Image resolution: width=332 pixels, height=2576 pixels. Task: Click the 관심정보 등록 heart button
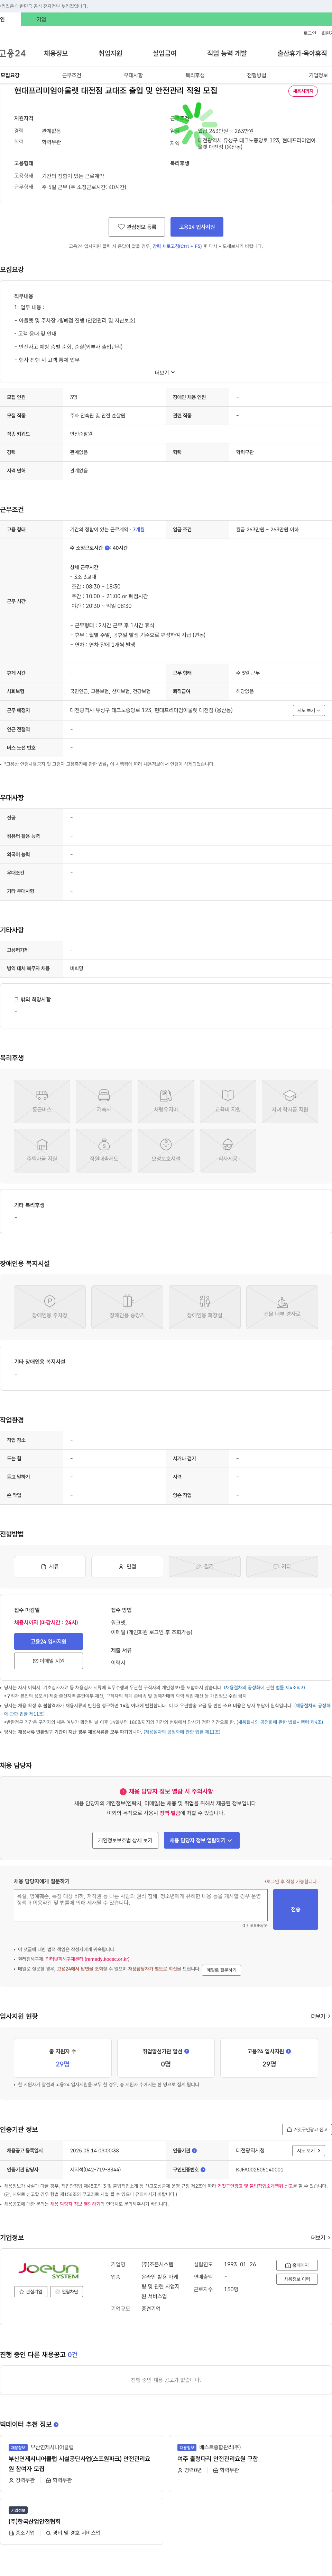[137, 227]
